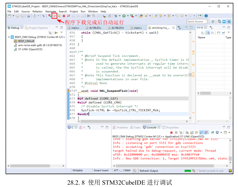Image resolution: width=238 pixels, height=187 pixels.
Task: Select BEEP_CM4.elf in Debug tree
Action: click(x=25, y=41)
